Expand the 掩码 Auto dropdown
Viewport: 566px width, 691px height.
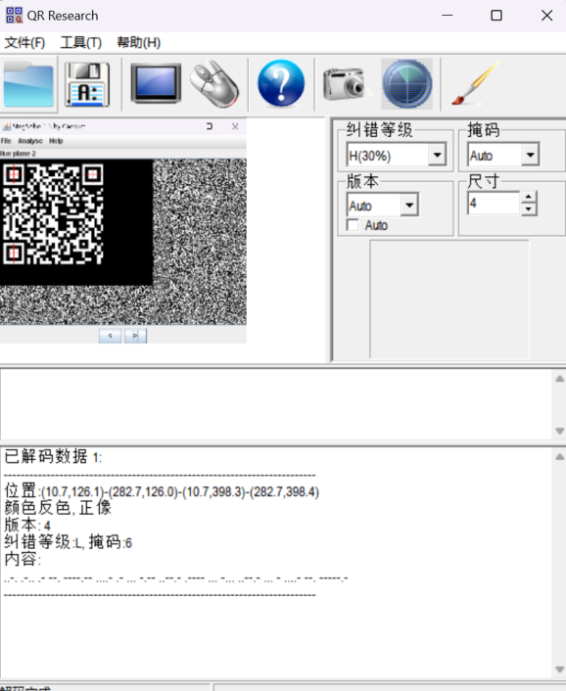point(531,155)
